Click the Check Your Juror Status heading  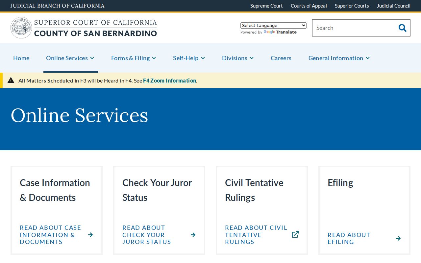[157, 190]
